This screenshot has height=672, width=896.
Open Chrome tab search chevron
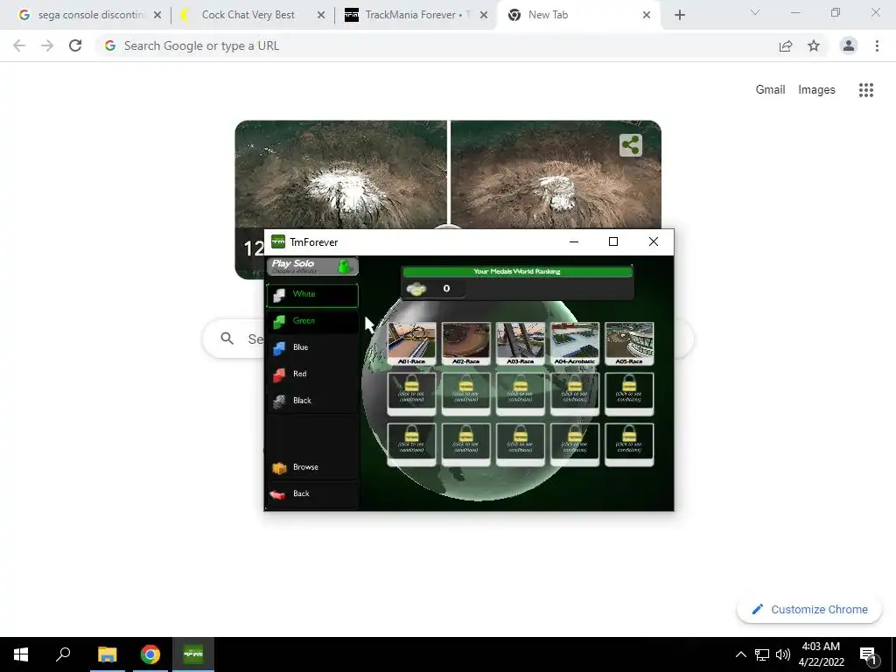click(755, 12)
